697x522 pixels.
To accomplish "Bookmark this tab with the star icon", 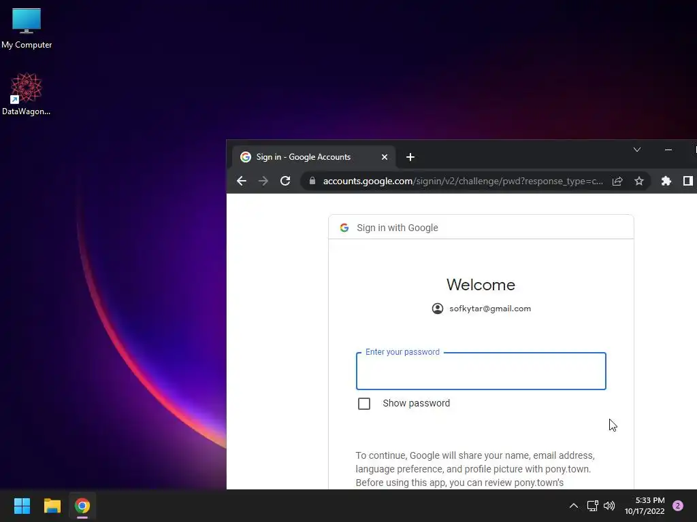I will (x=639, y=181).
